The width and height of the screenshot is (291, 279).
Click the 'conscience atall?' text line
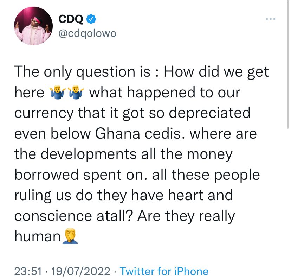124,216
